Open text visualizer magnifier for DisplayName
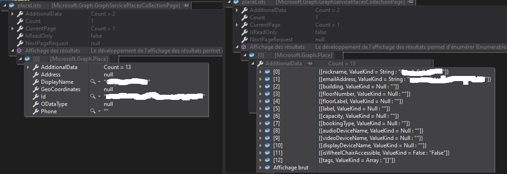 (93, 82)
